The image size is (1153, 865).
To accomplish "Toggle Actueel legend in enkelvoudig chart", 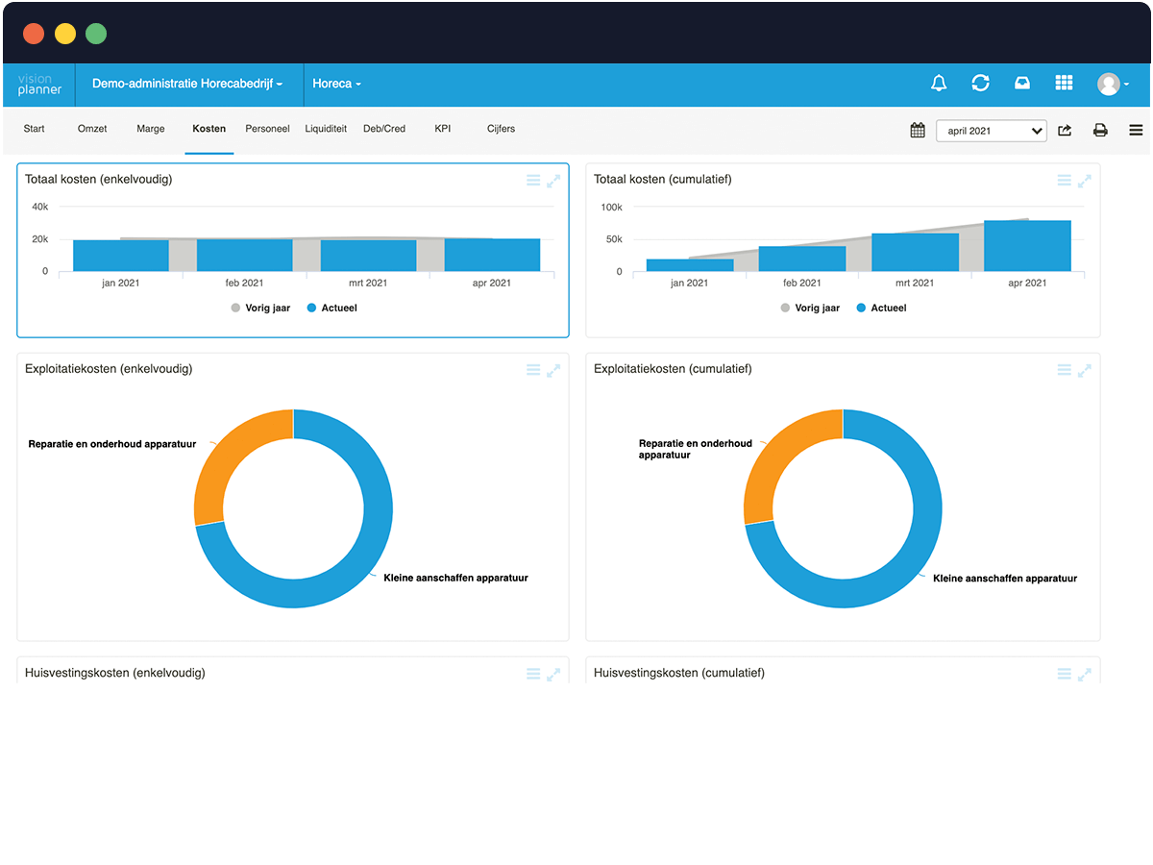I will coord(332,309).
